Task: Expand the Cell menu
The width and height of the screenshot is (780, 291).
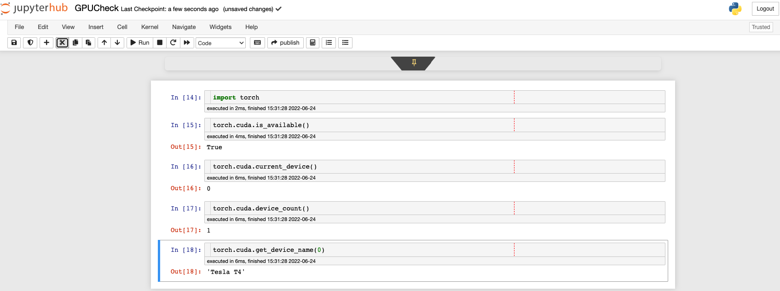Action: click(122, 27)
